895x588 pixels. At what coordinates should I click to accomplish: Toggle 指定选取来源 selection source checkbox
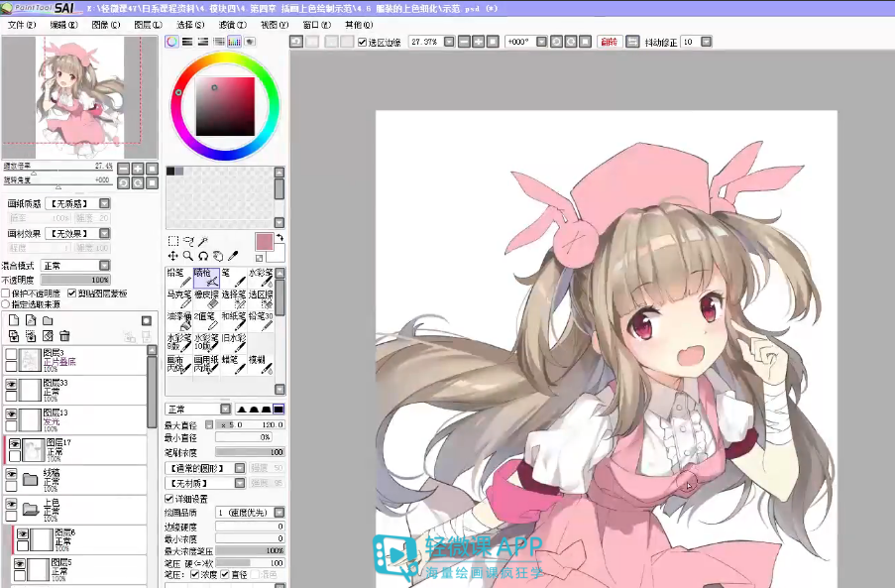(x=6, y=304)
